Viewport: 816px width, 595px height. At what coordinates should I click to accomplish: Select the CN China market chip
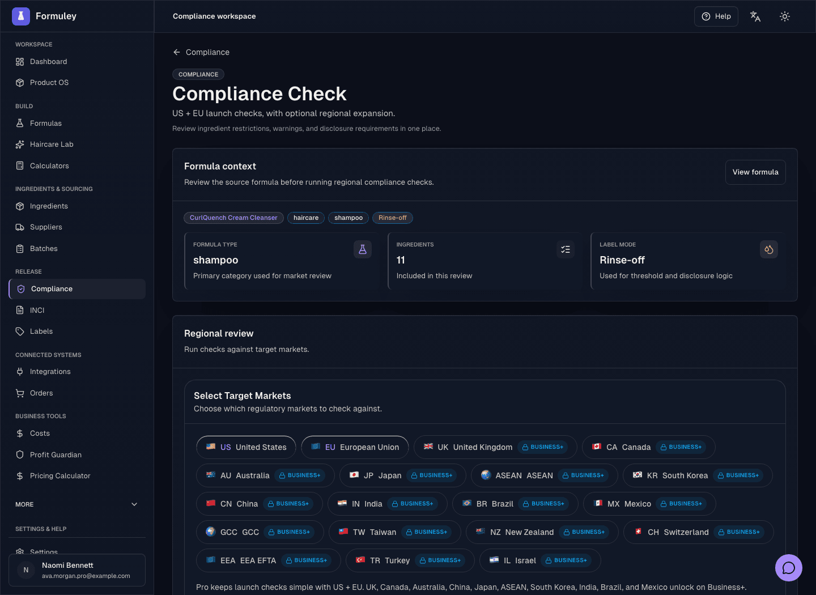tap(259, 504)
